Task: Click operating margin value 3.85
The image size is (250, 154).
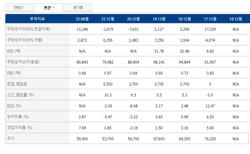Action: coord(108,128)
